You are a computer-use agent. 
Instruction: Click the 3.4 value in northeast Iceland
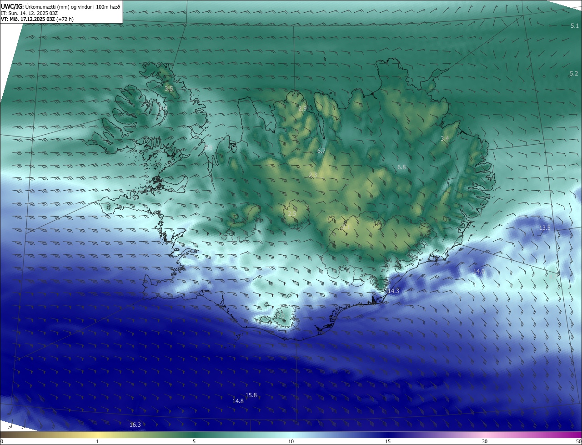pyautogui.click(x=445, y=138)
